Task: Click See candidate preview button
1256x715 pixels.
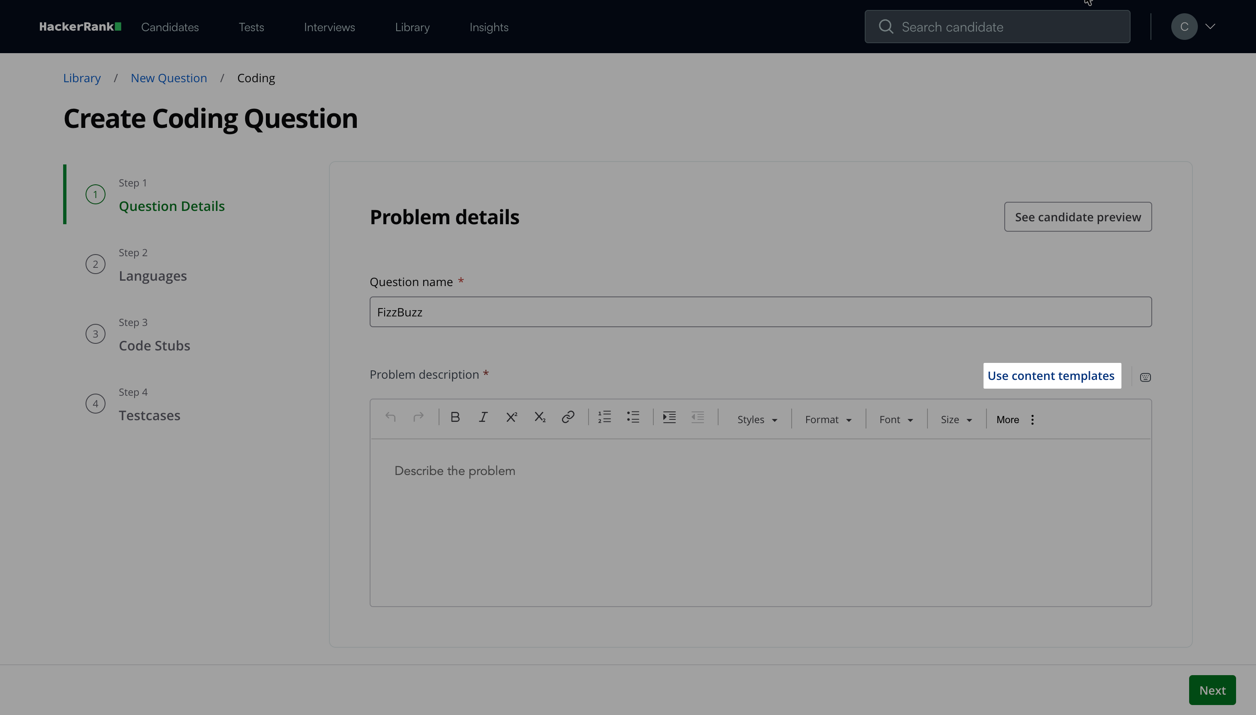Action: pos(1078,217)
